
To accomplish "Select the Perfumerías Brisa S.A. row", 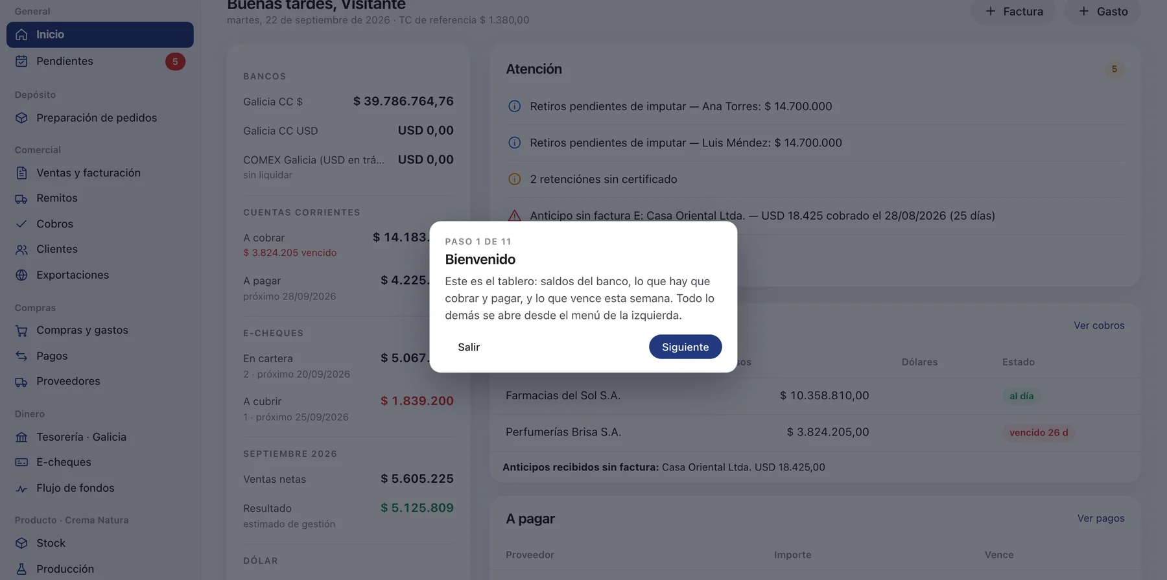I will pos(815,432).
